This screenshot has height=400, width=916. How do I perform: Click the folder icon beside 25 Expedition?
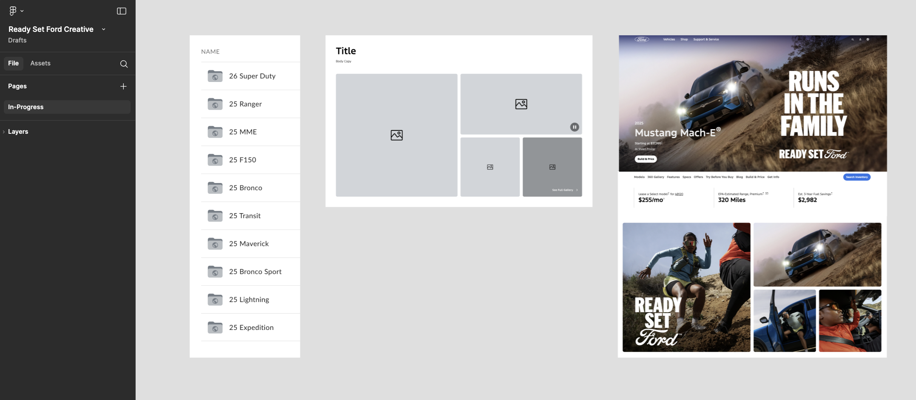tap(215, 327)
